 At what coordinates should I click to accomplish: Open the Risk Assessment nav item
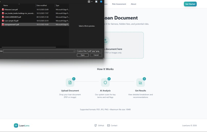(x=119, y=4)
